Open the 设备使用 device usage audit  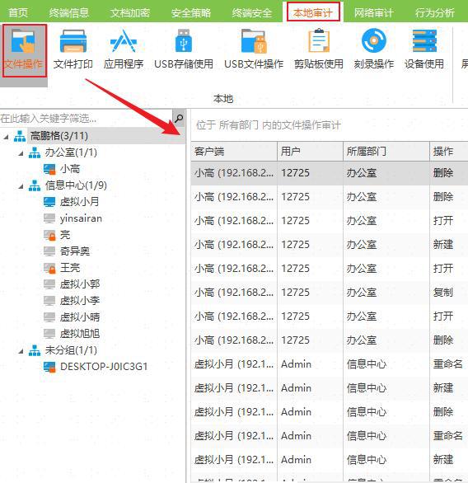click(x=424, y=49)
